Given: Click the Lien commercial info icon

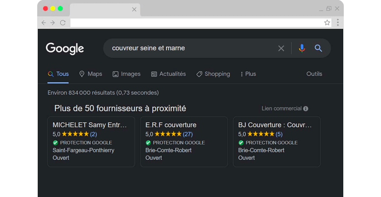Looking at the screenshot, I should point(306,109).
